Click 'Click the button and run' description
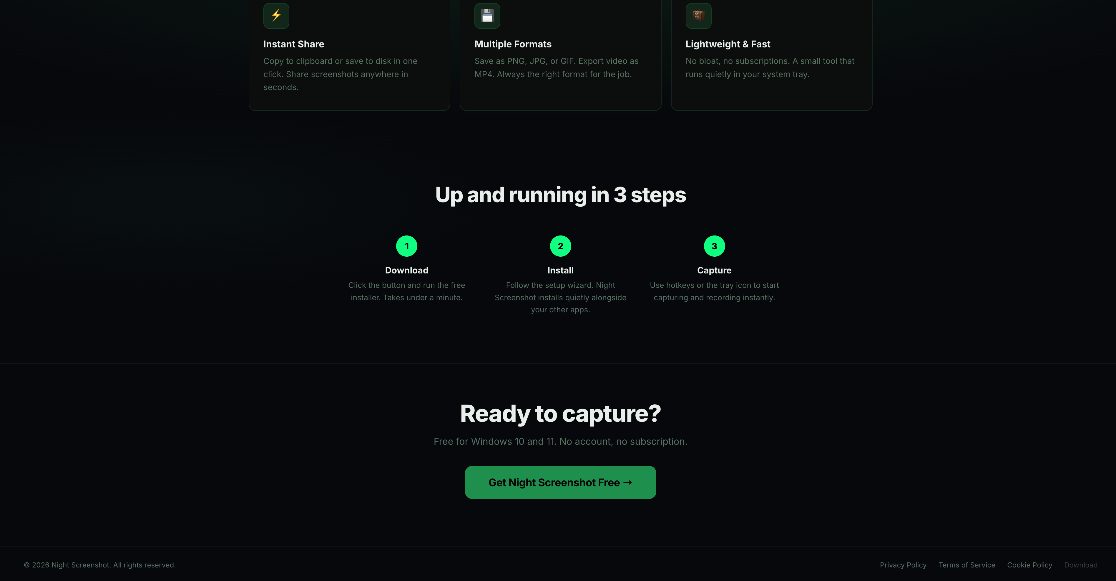This screenshot has height=581, width=1116. 406,291
